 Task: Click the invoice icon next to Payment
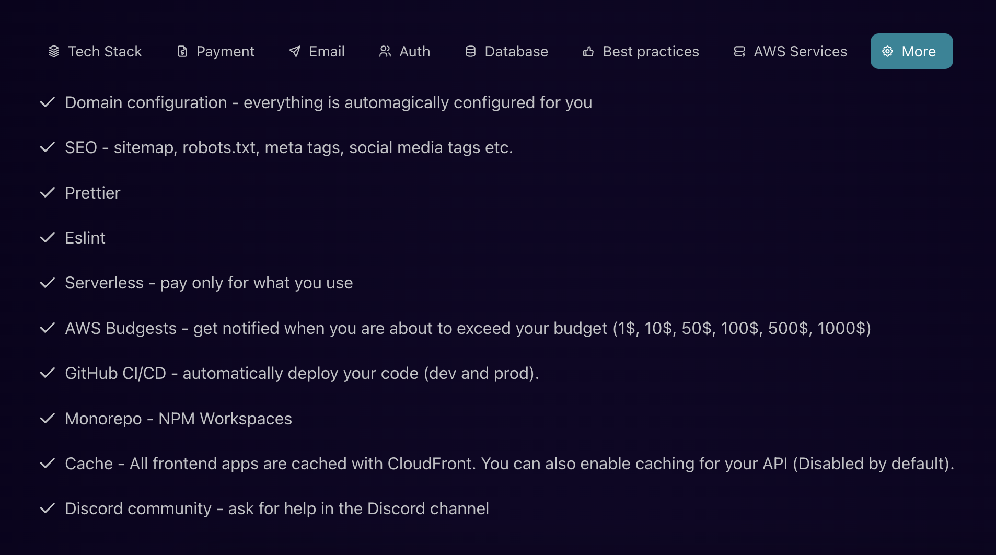182,51
